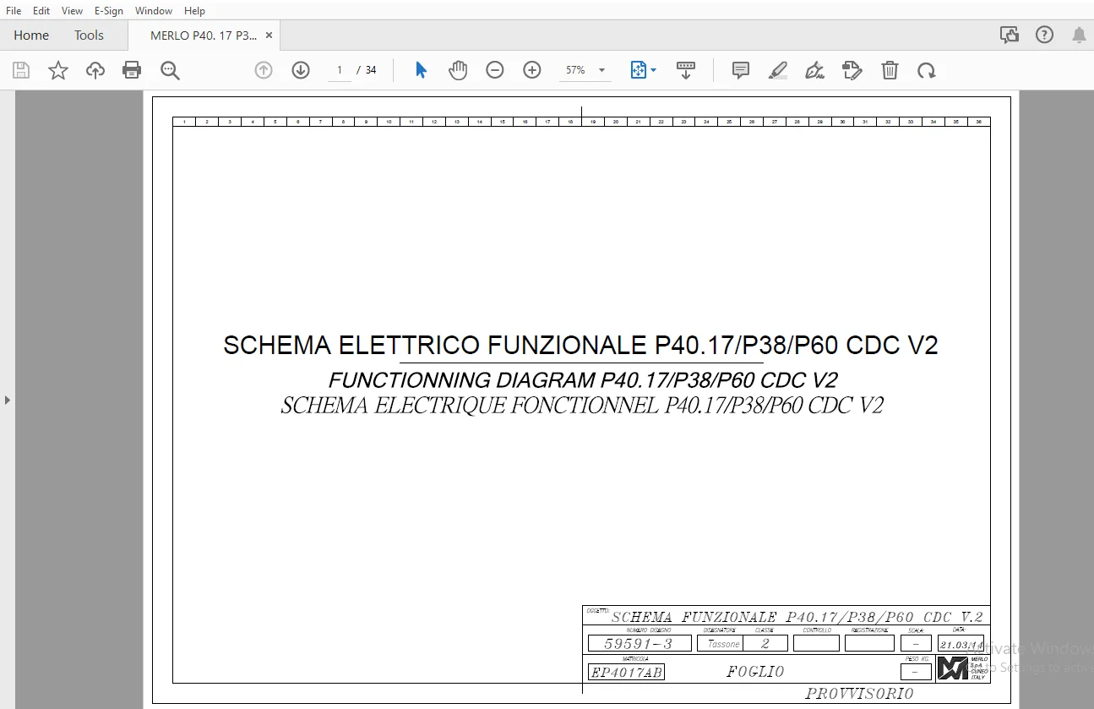
Task: Open the File menu
Action: pos(14,11)
